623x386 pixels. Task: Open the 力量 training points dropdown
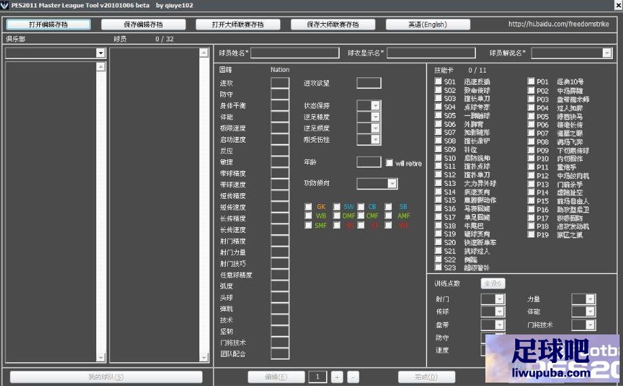click(x=590, y=299)
